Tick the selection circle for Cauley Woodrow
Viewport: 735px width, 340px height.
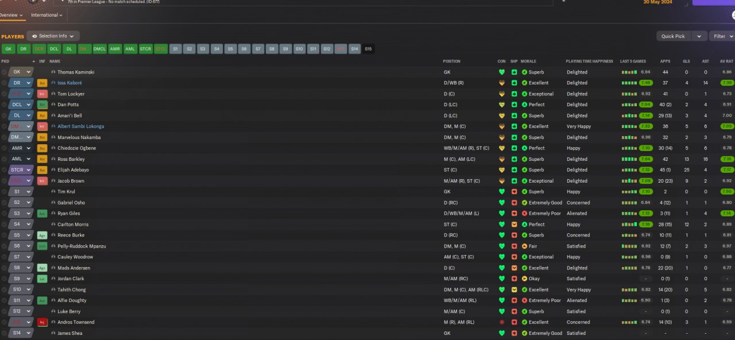click(x=4, y=257)
